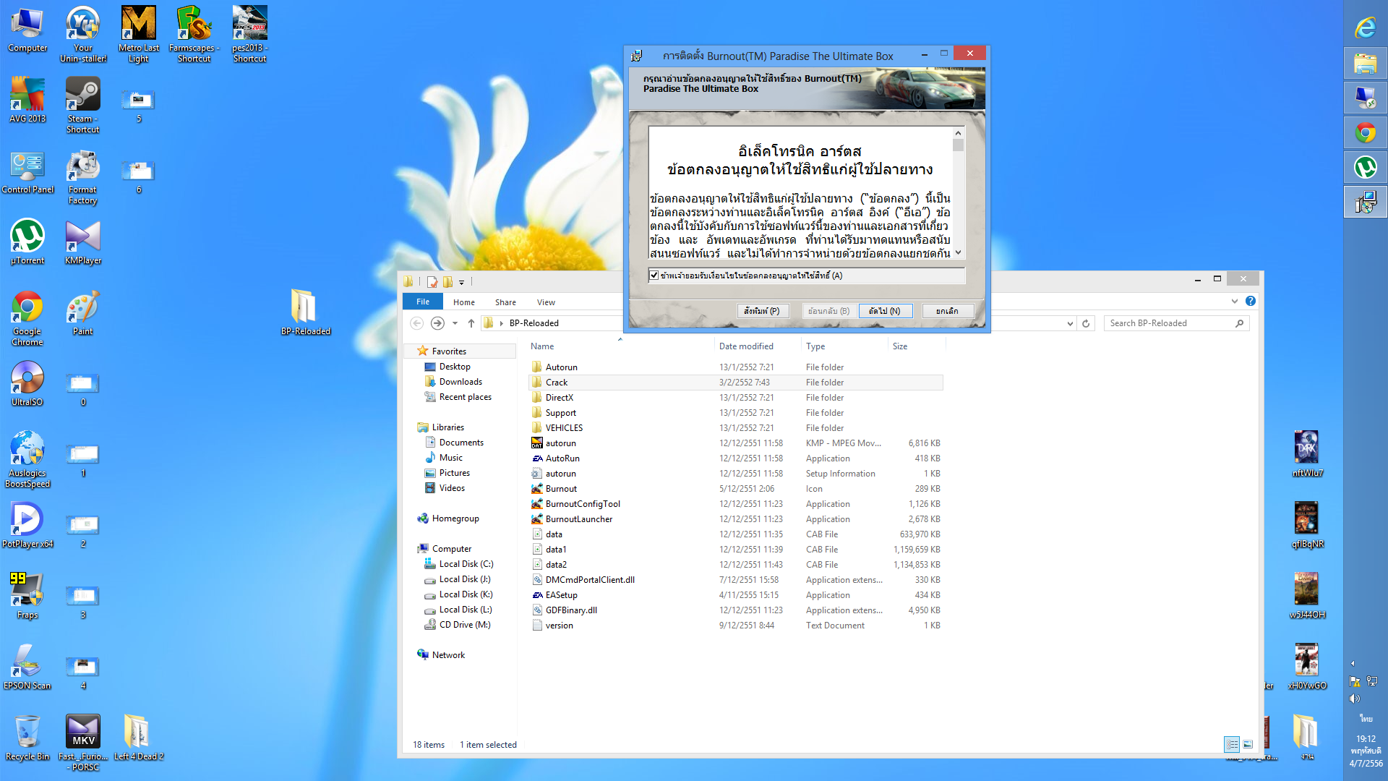Expand the ribbon with chevron arrow
The width and height of the screenshot is (1388, 781).
(1235, 301)
